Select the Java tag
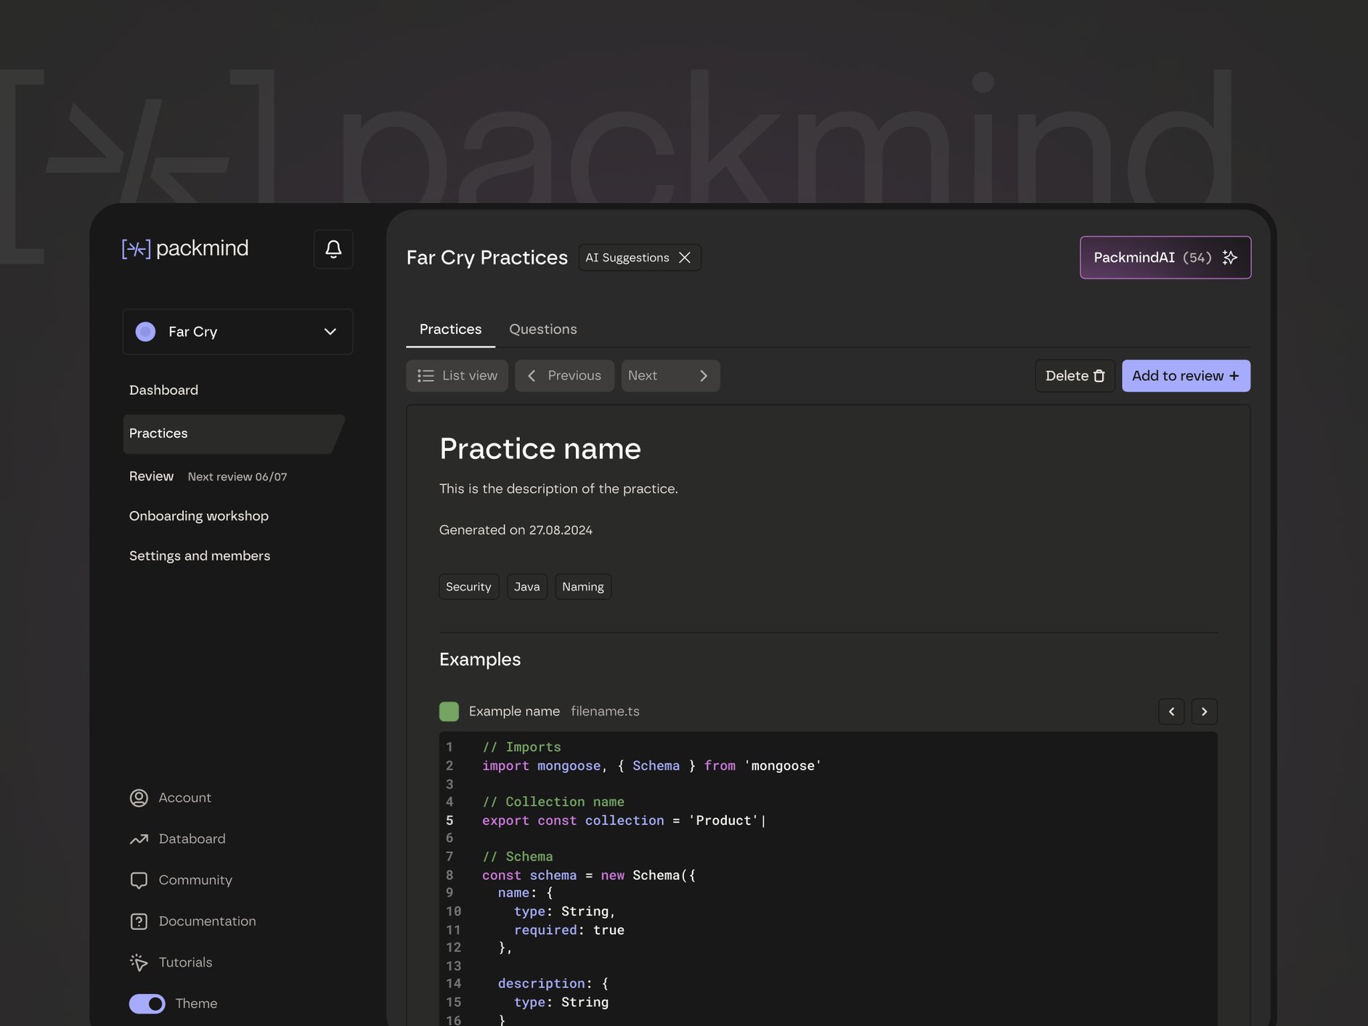 (526, 587)
